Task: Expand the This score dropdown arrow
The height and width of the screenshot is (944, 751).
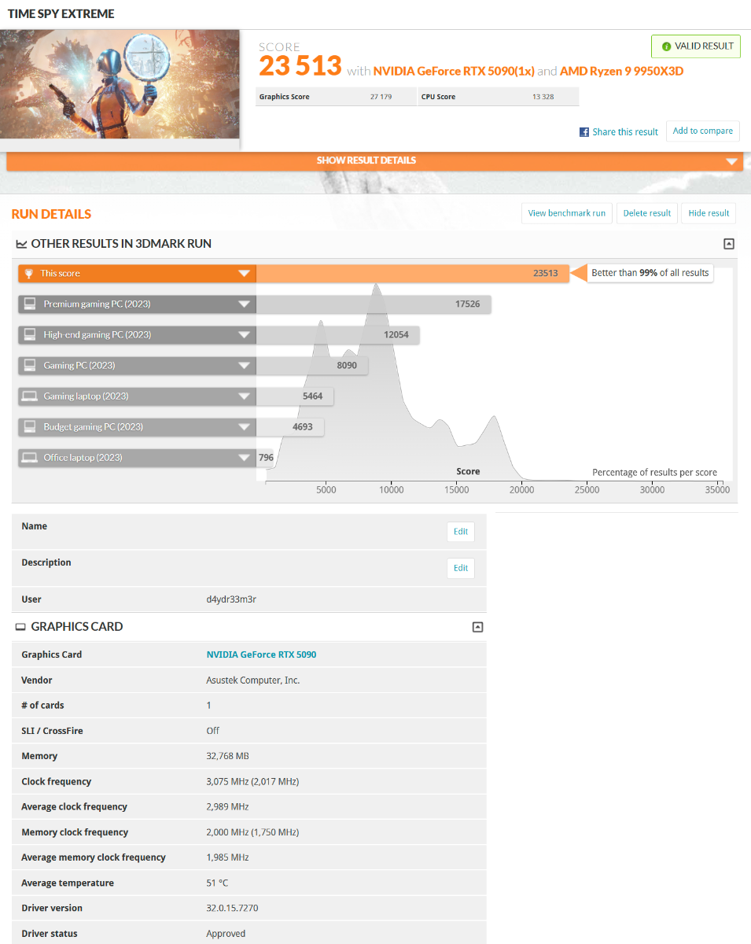Action: (244, 274)
